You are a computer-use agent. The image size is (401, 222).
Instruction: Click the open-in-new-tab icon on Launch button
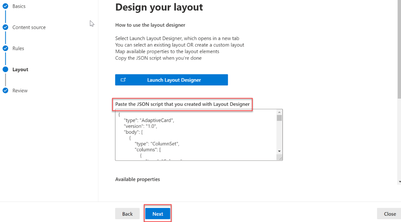click(x=123, y=80)
